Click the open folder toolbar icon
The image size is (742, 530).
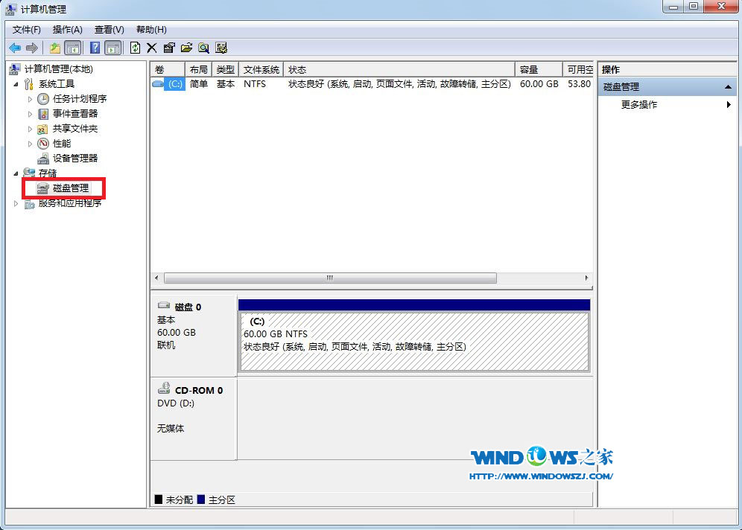click(x=186, y=48)
